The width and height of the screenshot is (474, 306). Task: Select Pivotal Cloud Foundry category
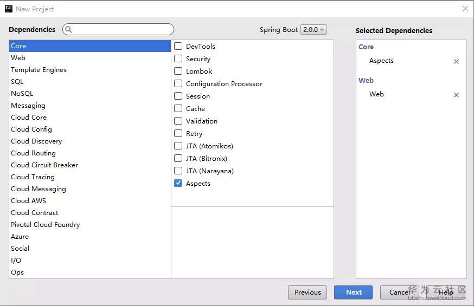point(90,225)
